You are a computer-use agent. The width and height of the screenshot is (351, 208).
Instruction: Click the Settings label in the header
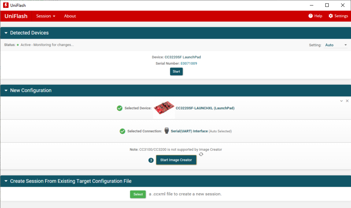tap(341, 16)
